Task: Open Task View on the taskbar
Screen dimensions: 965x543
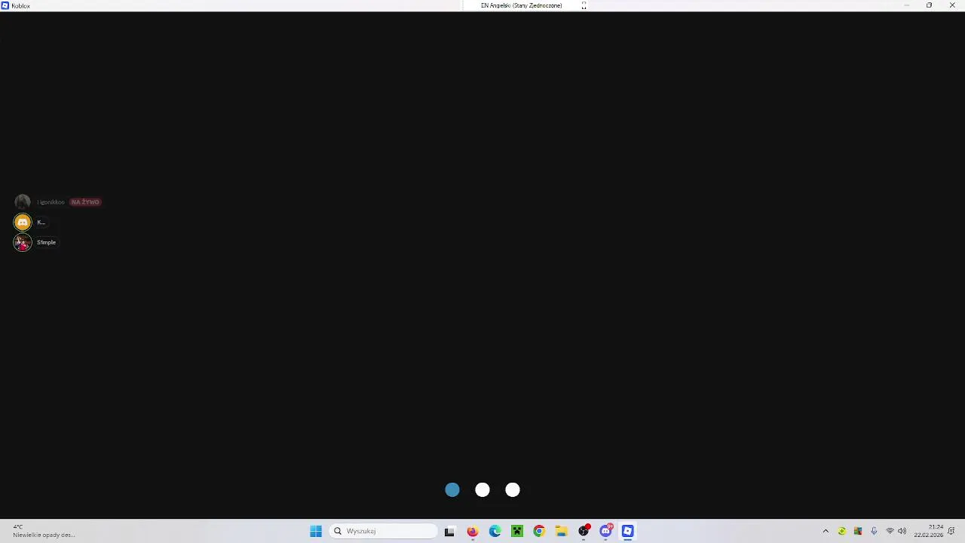Action: (x=449, y=531)
